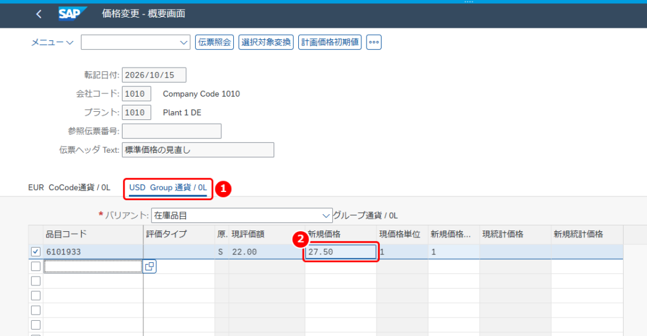The width and height of the screenshot is (647, 336).
Task: Select the 品目コード cell 6101933
Action: tap(94, 252)
